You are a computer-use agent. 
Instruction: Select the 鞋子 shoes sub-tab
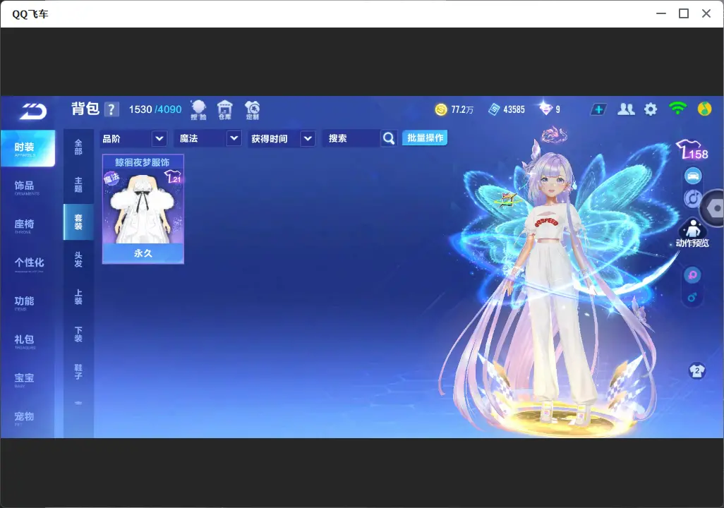[x=78, y=372]
